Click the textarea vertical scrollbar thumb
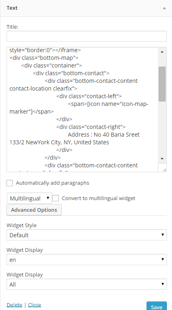The height and width of the screenshot is (310, 172). tap(162, 84)
